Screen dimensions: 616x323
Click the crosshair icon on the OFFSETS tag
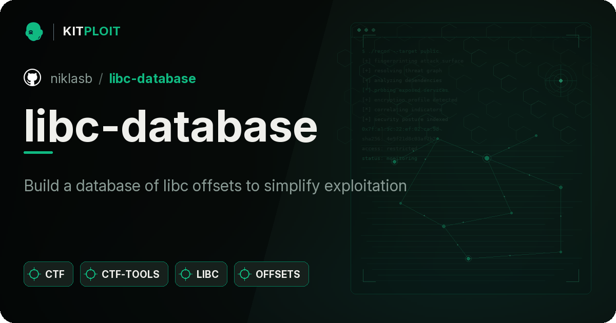[x=245, y=274]
